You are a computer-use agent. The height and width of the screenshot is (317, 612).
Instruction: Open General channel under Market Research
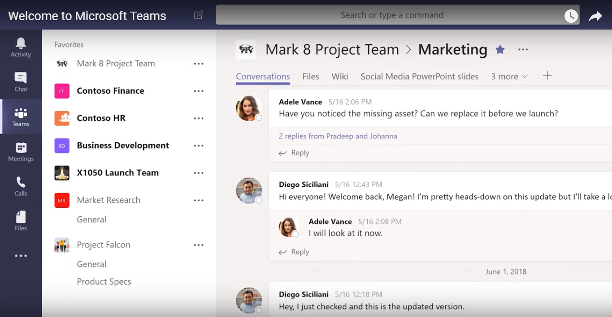coord(91,219)
